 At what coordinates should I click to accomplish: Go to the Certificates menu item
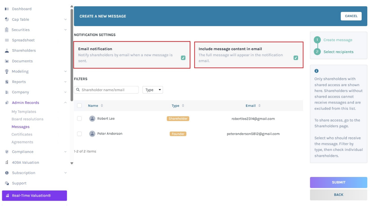click(22, 134)
